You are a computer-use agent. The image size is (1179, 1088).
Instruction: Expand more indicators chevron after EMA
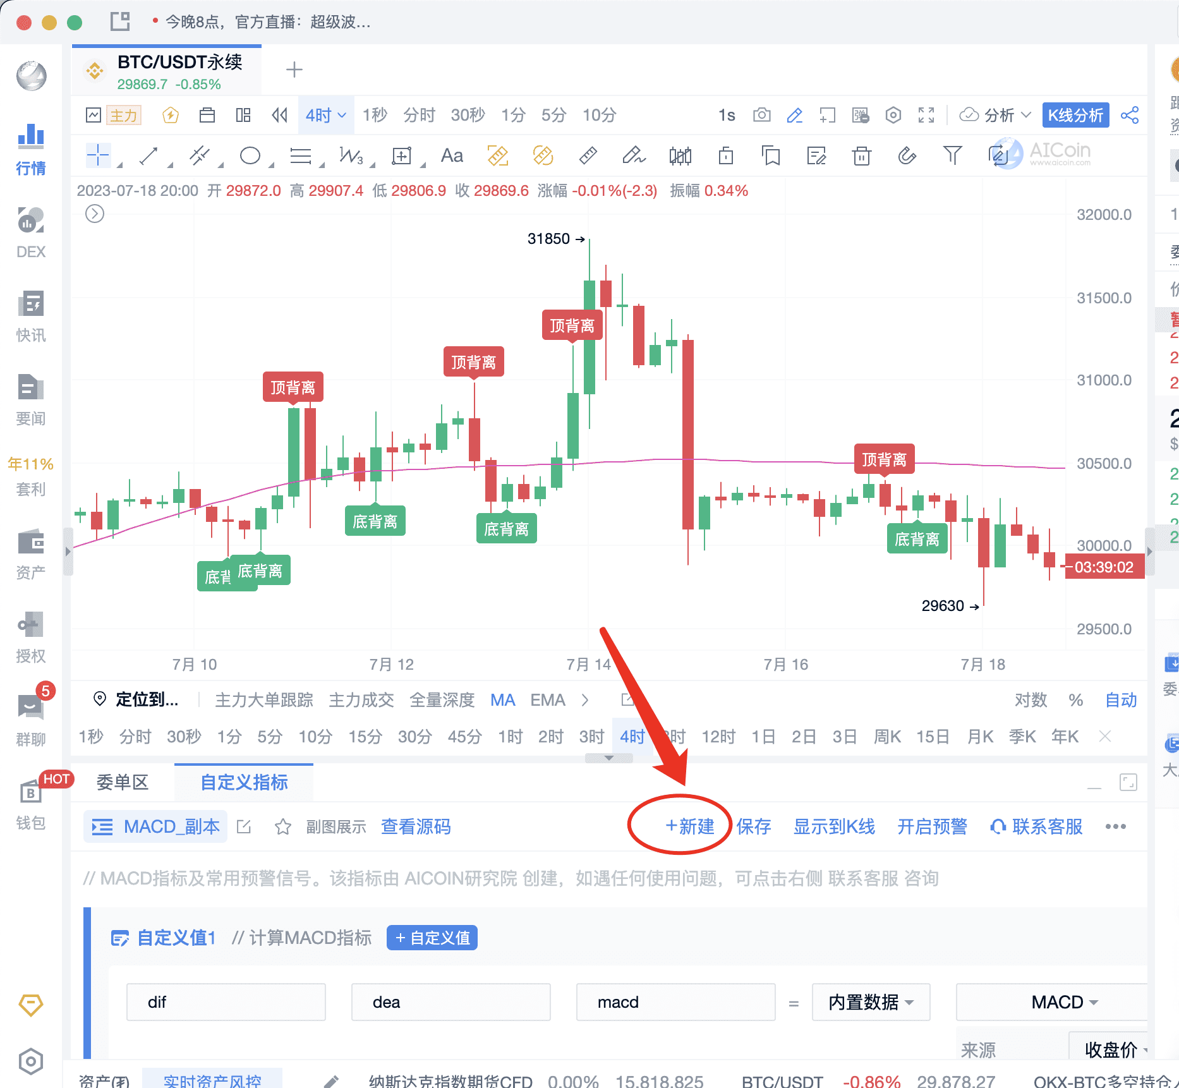click(x=585, y=700)
